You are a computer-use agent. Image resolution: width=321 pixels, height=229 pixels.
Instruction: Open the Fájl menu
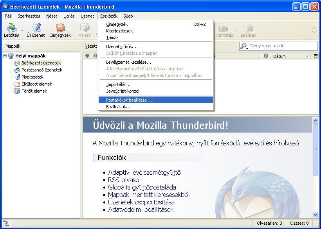8,16
